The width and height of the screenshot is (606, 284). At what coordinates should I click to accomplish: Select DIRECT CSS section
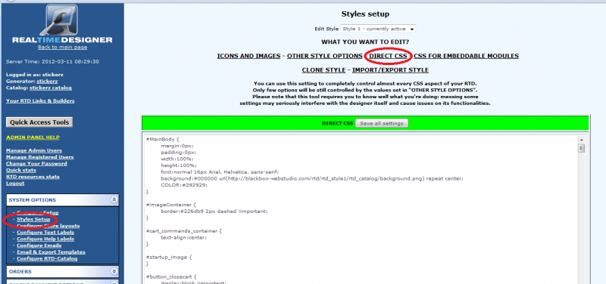(388, 56)
